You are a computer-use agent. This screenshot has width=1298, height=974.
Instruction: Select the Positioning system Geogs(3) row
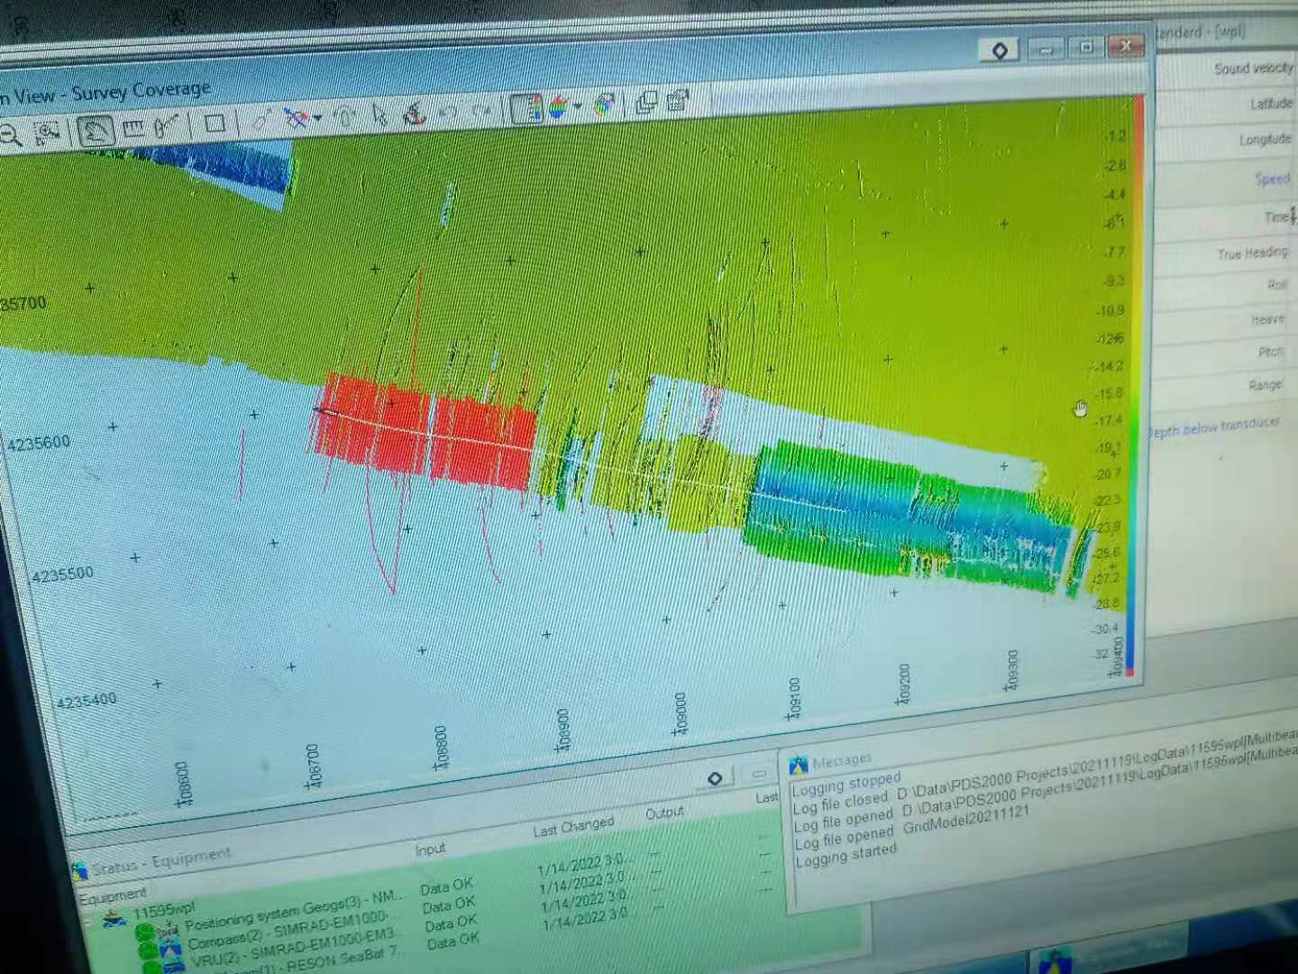point(292,911)
